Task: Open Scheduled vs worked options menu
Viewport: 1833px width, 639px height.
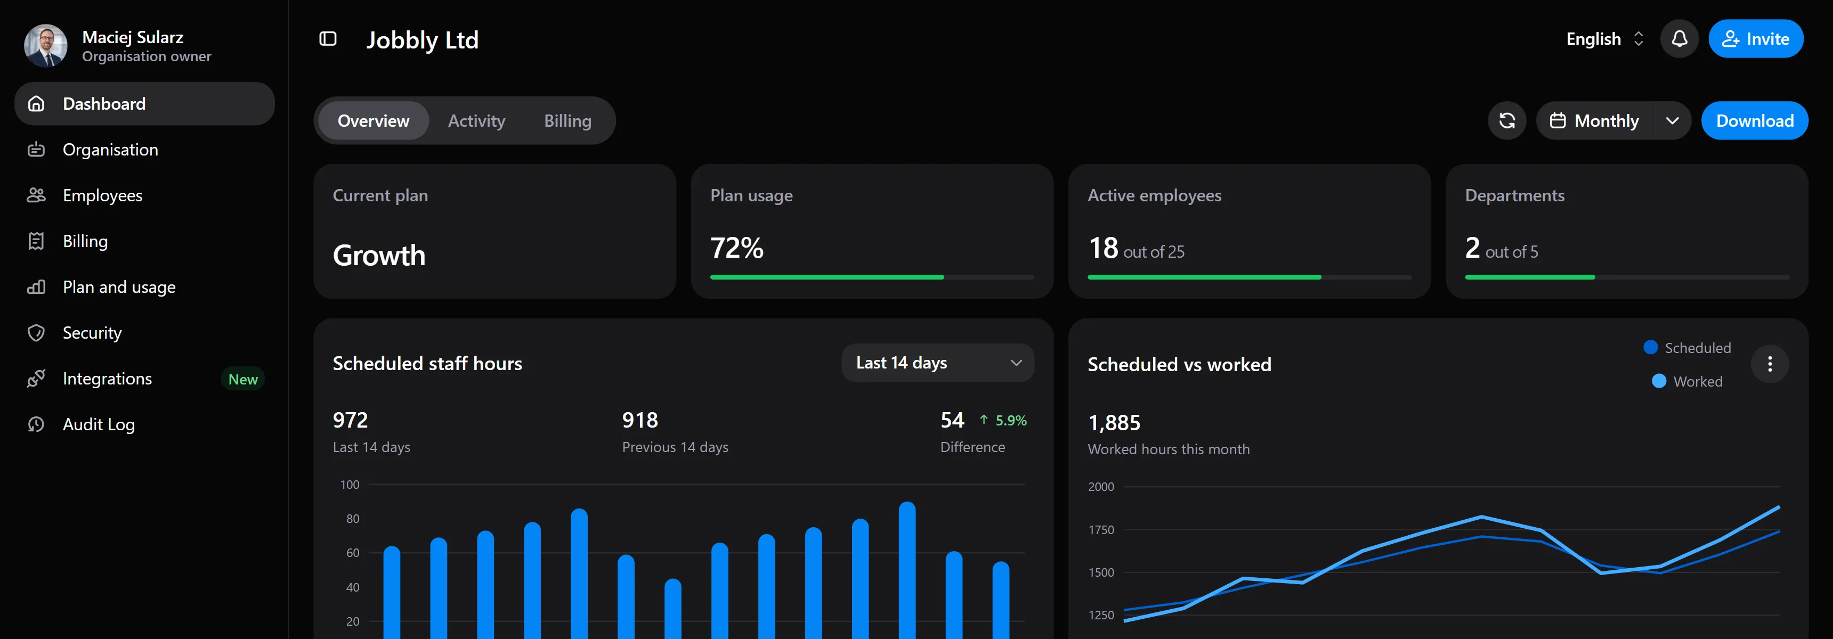Action: 1770,364
